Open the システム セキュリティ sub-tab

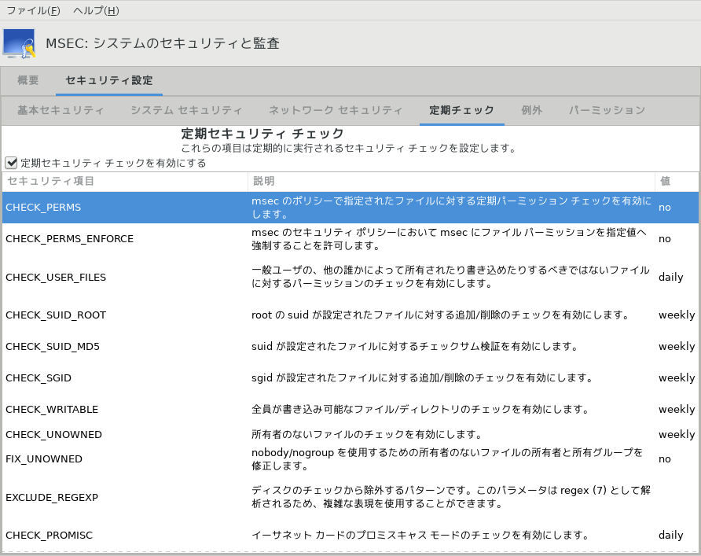(186, 110)
